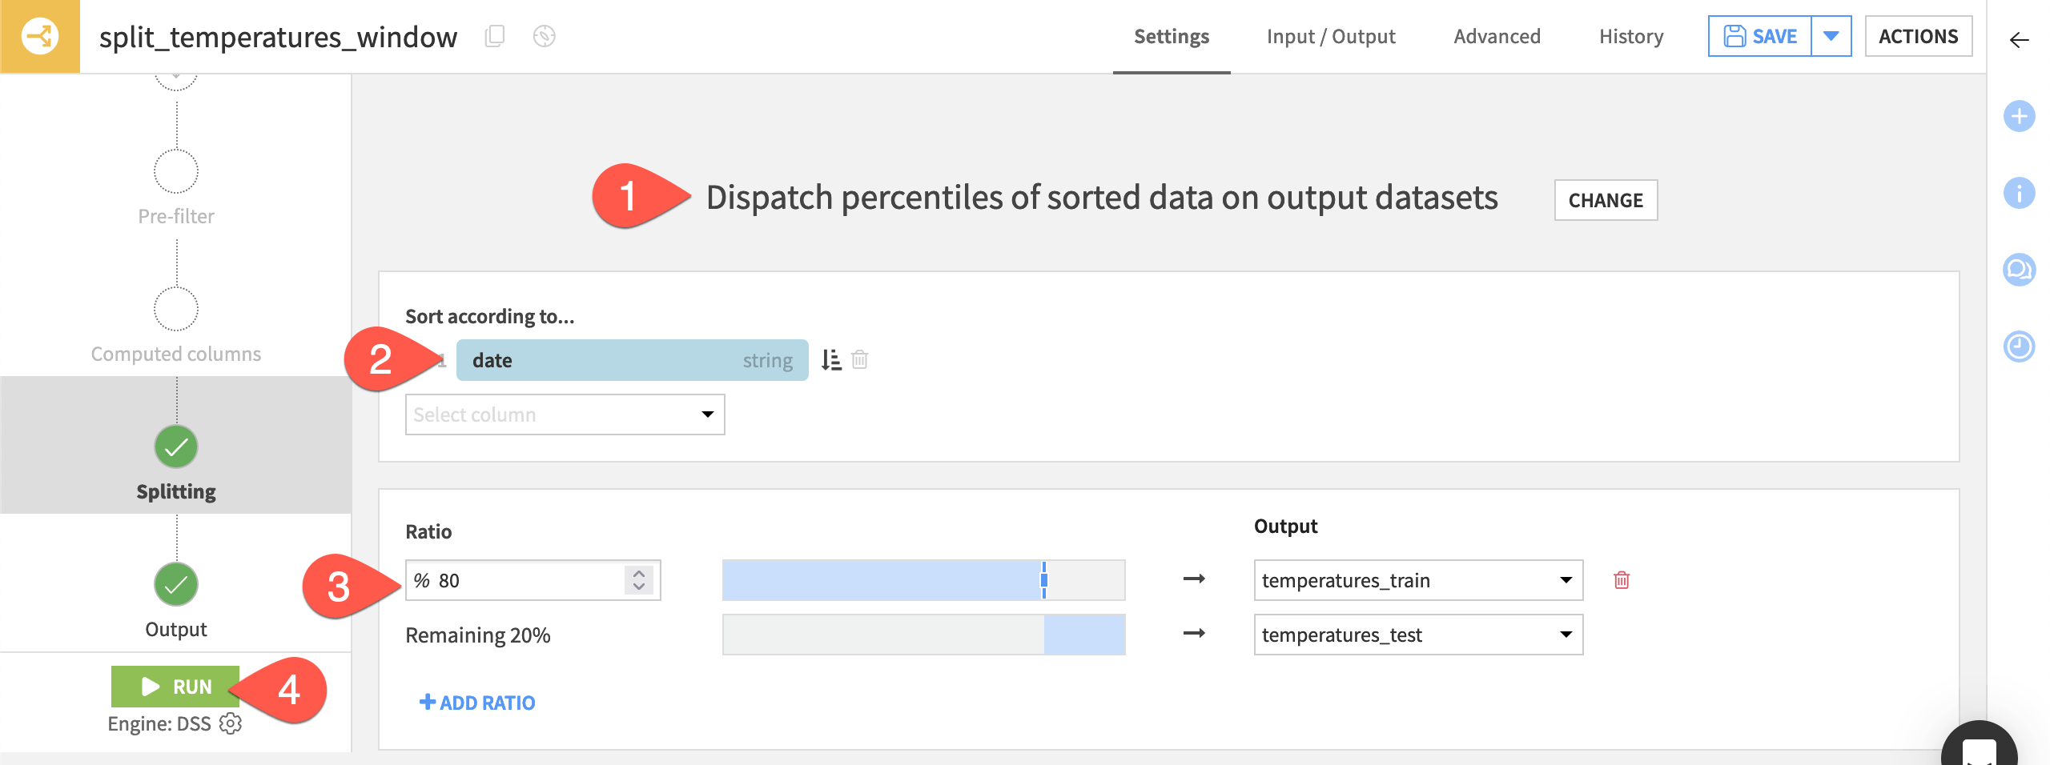Open the temperatures_test output dropdown
This screenshot has height=765, width=2050.
(x=1418, y=635)
